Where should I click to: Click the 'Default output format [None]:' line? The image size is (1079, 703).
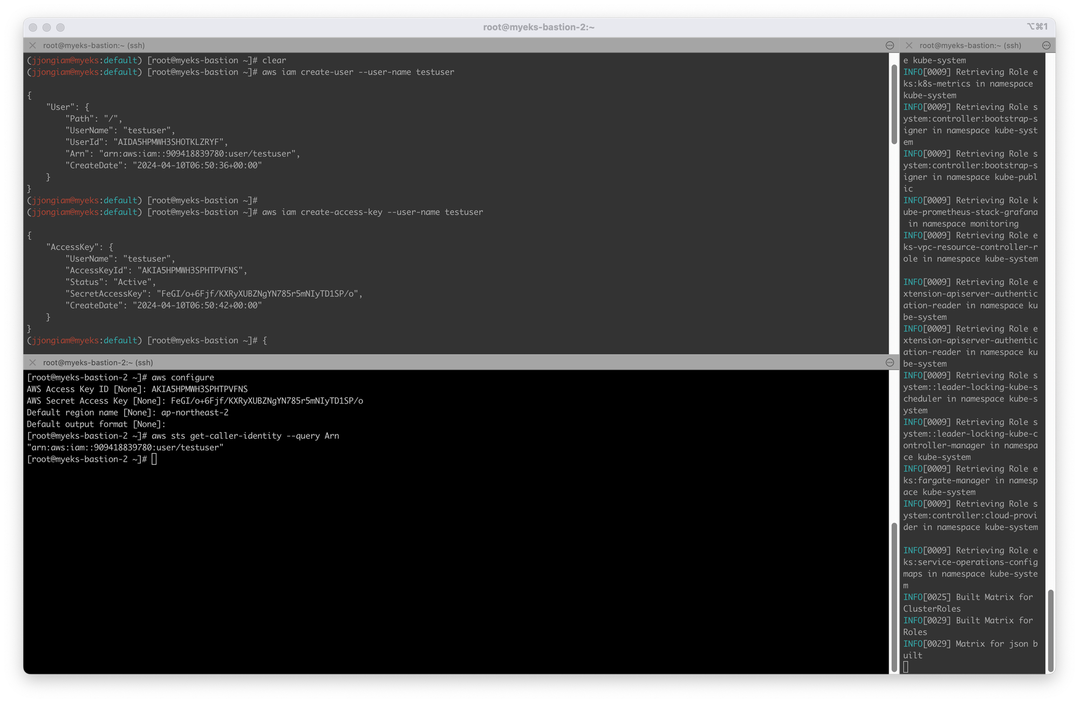[x=96, y=424]
